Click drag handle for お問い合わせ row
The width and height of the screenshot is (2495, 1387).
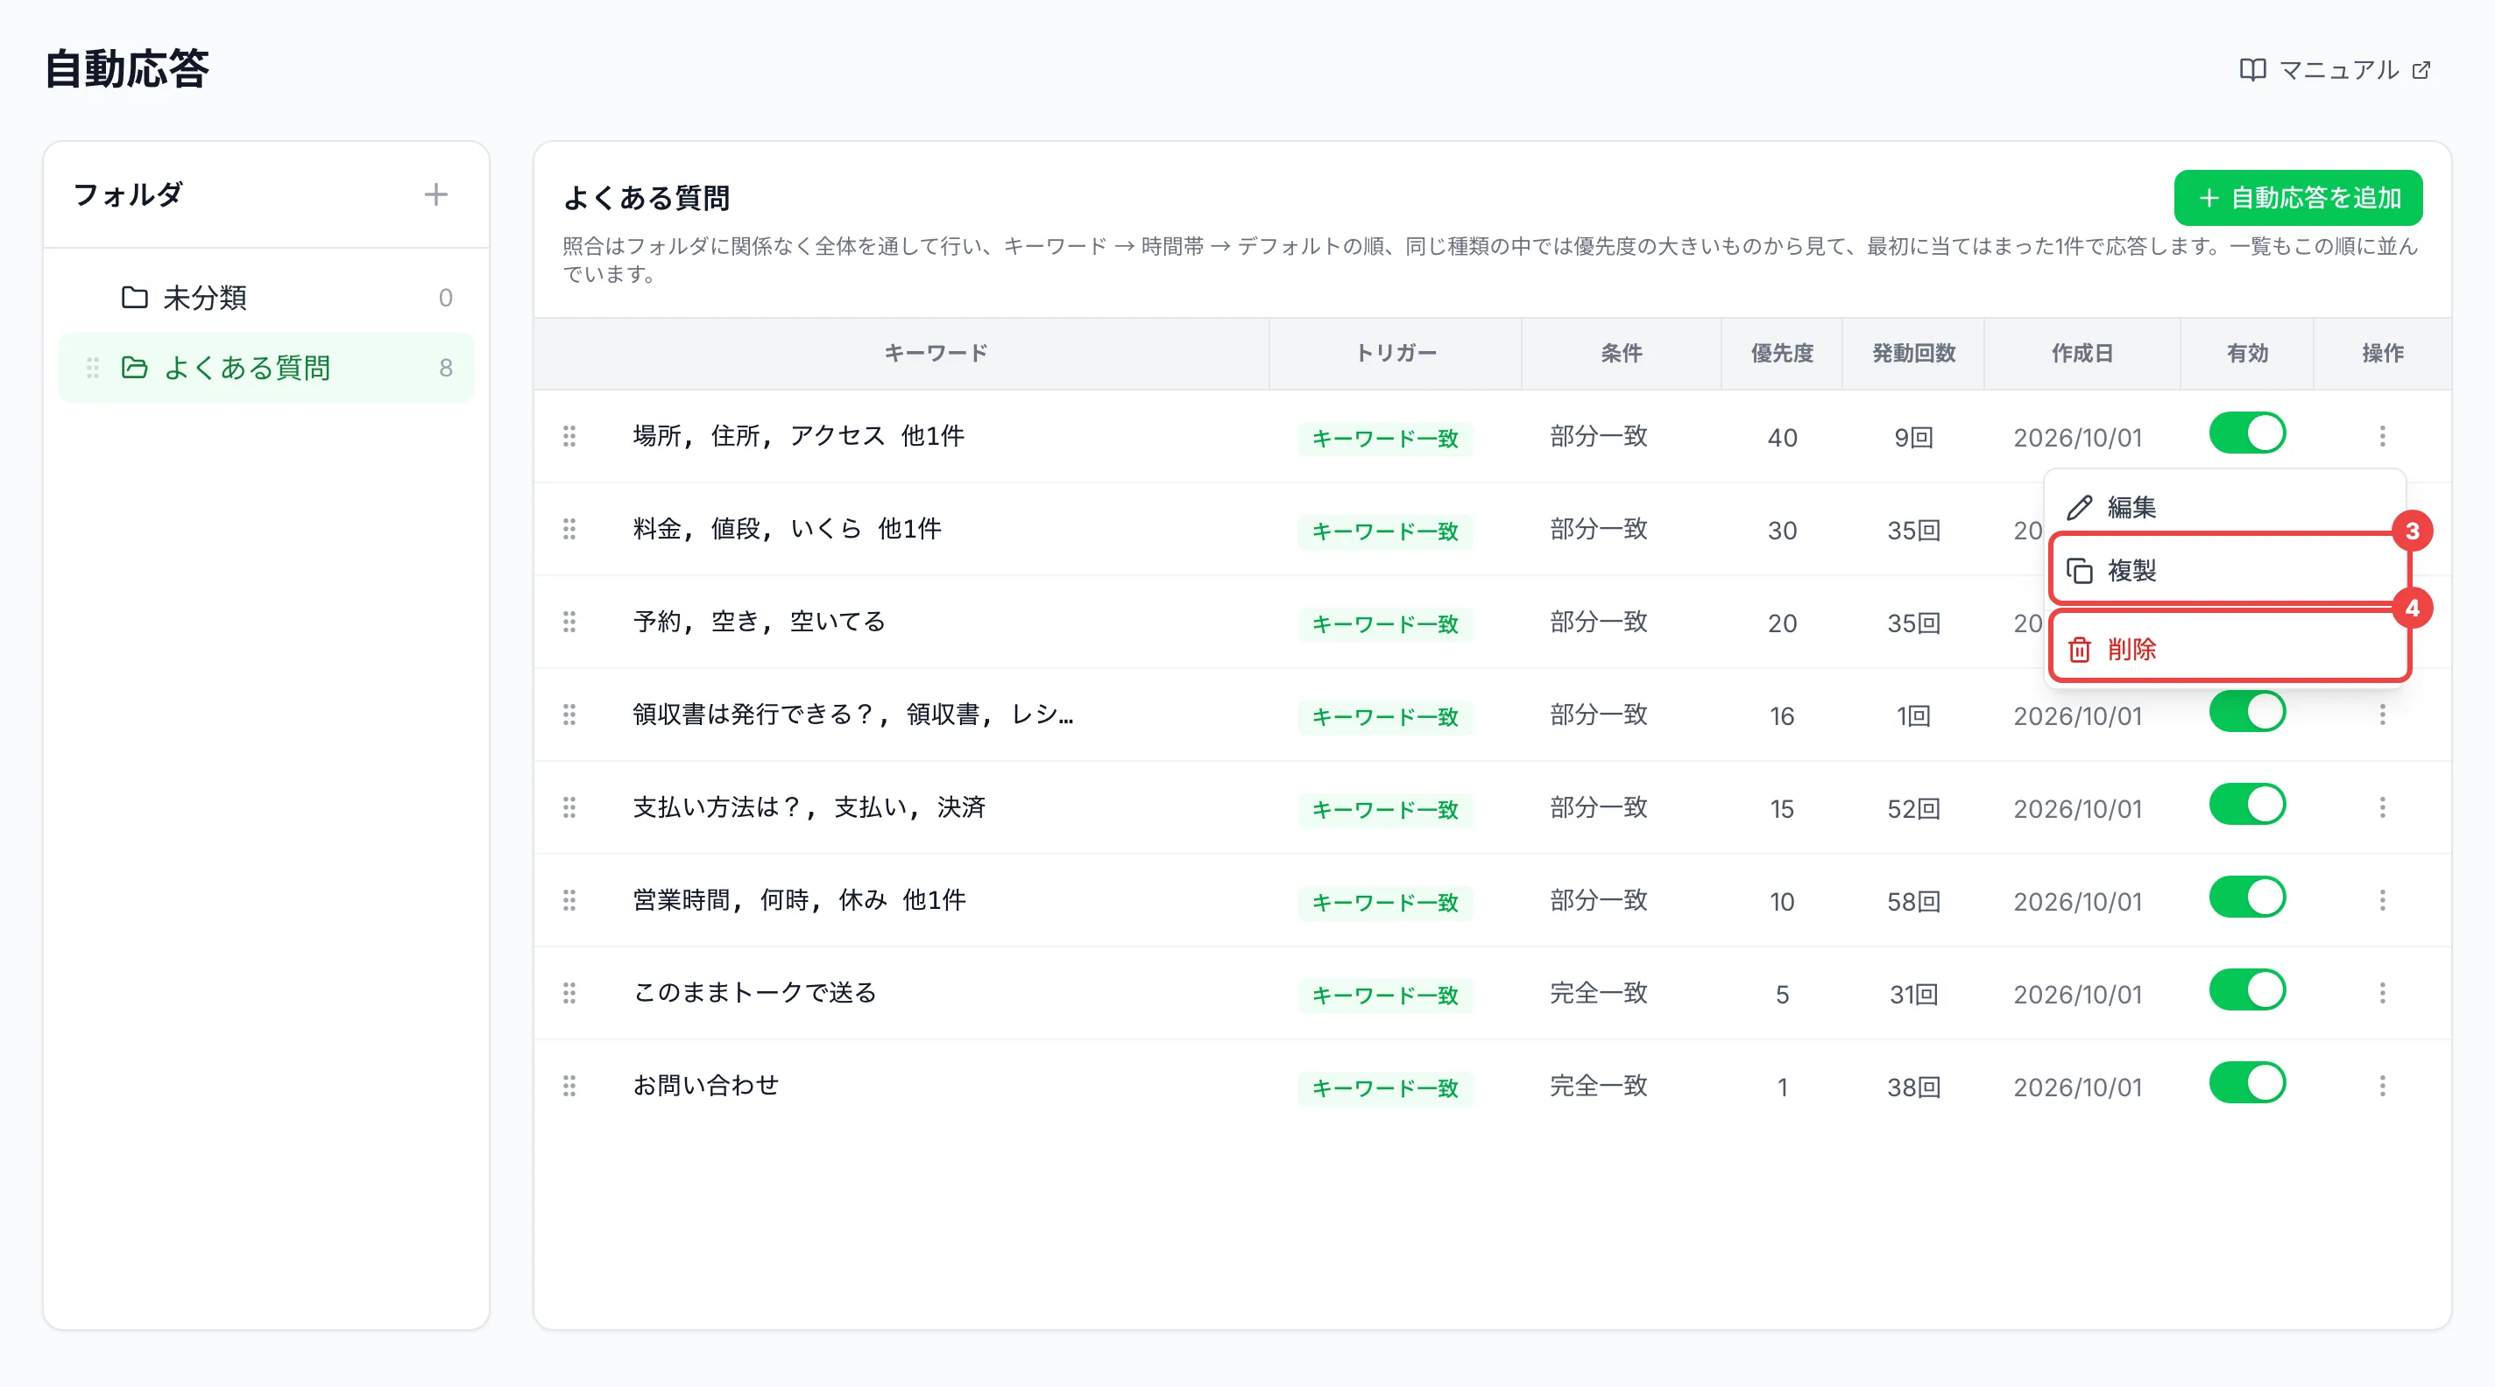click(x=569, y=1087)
